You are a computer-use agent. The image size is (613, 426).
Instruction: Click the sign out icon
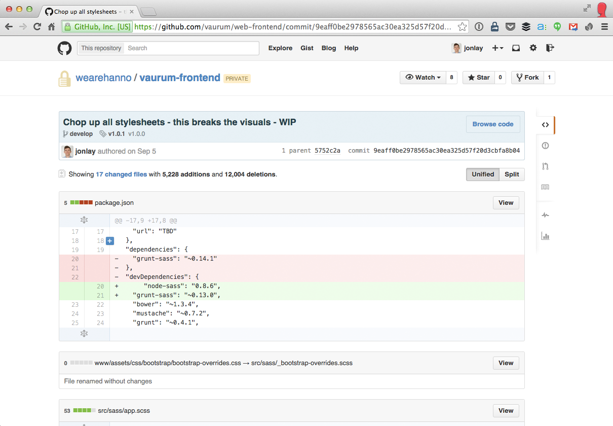[x=550, y=48]
